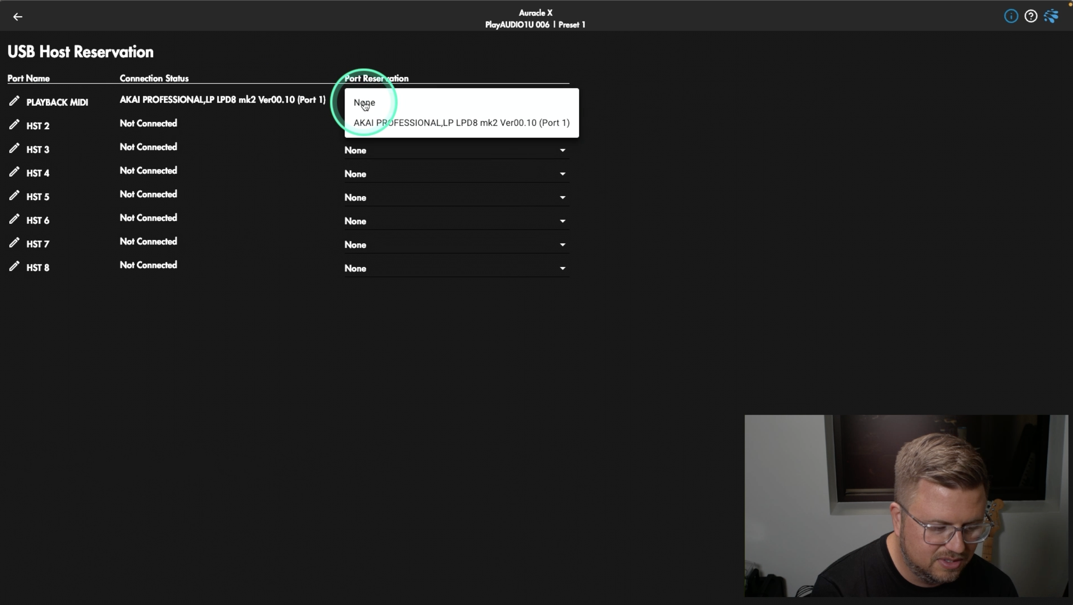Click the back arrow icon
The height and width of the screenshot is (605, 1073).
click(18, 17)
